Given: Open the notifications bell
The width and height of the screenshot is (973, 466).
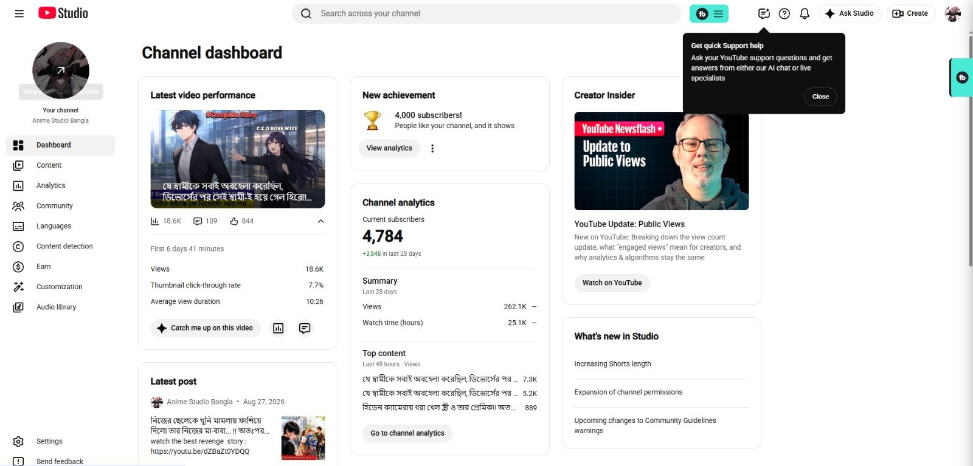Looking at the screenshot, I should pos(805,13).
